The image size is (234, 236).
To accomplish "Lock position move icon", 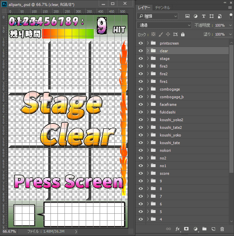I will tap(168, 34).
